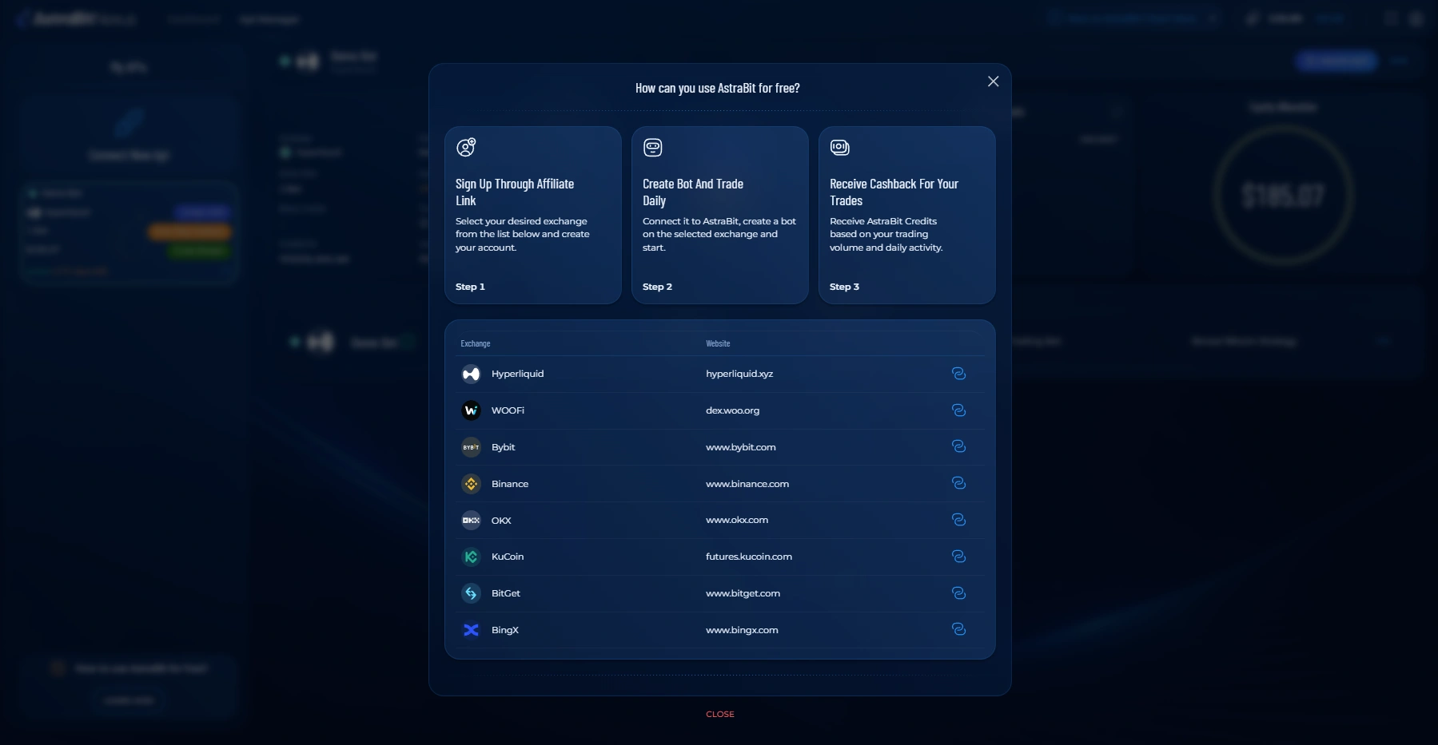Screen dimensions: 1438x745
Task: Click the Website column header
Action: click(718, 343)
